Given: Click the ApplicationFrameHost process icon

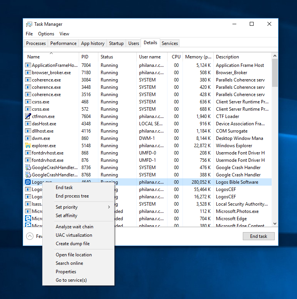Looking at the screenshot, I should pyautogui.click(x=28, y=65).
